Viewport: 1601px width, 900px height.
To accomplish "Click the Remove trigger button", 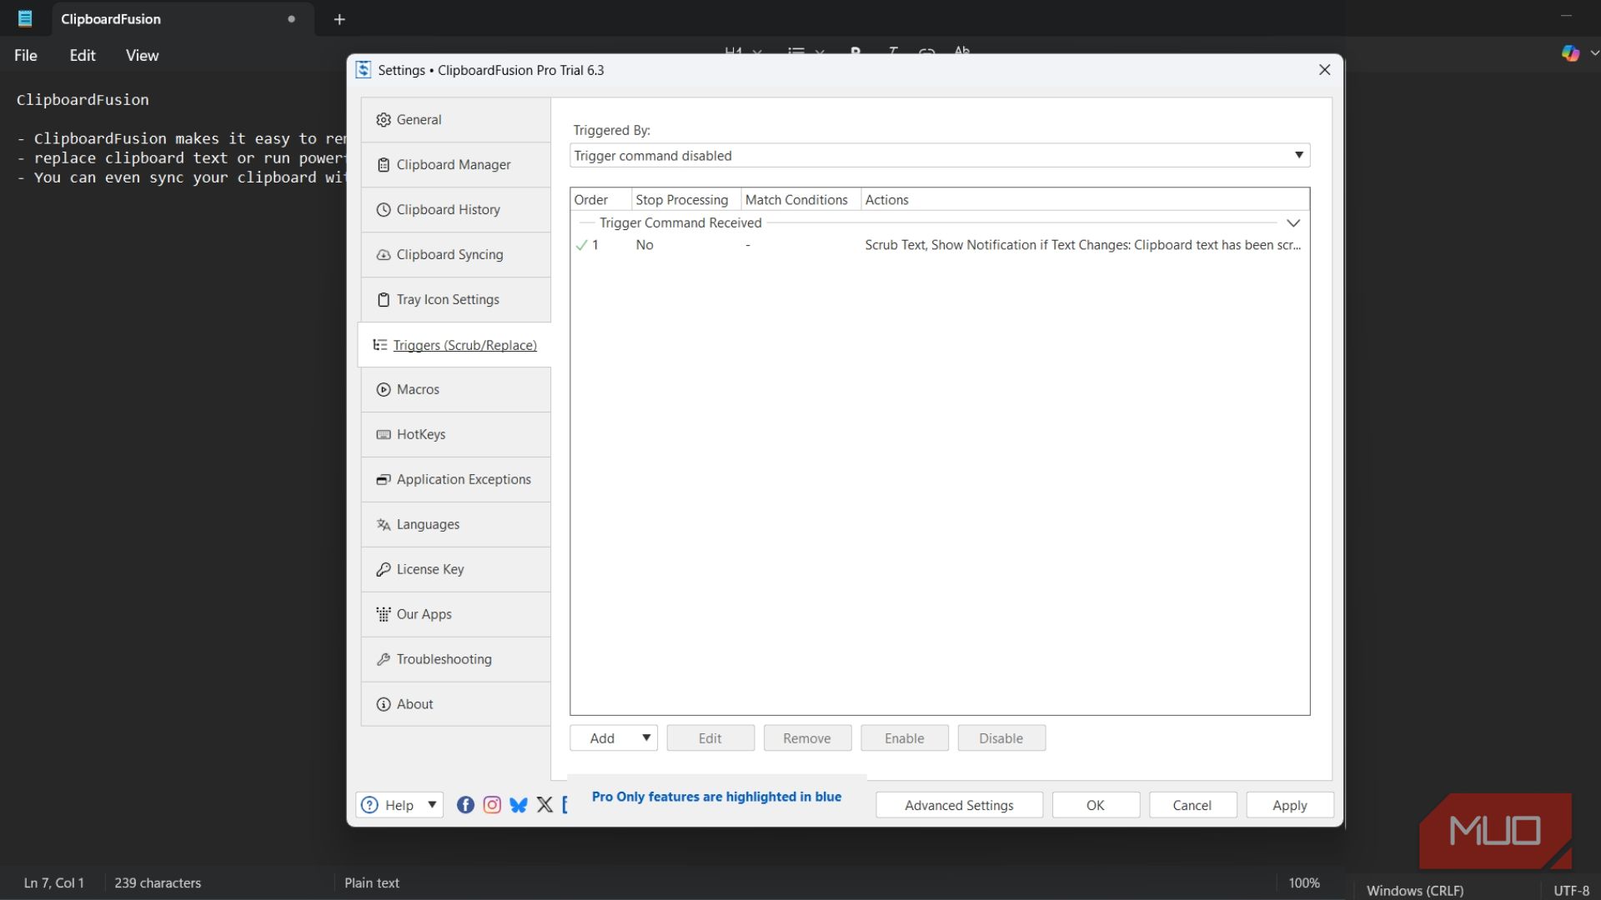I will pos(807,738).
